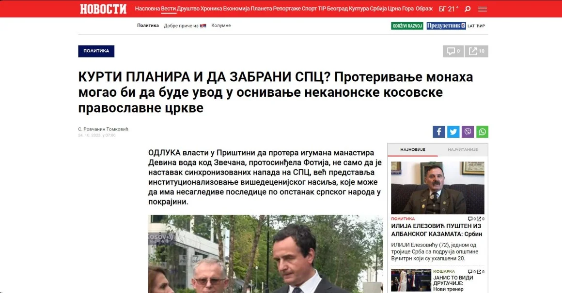Share article on Facebook

pos(439,132)
